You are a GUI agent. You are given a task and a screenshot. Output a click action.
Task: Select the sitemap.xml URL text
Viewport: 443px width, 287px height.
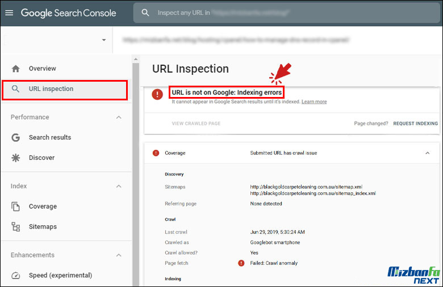click(x=306, y=187)
